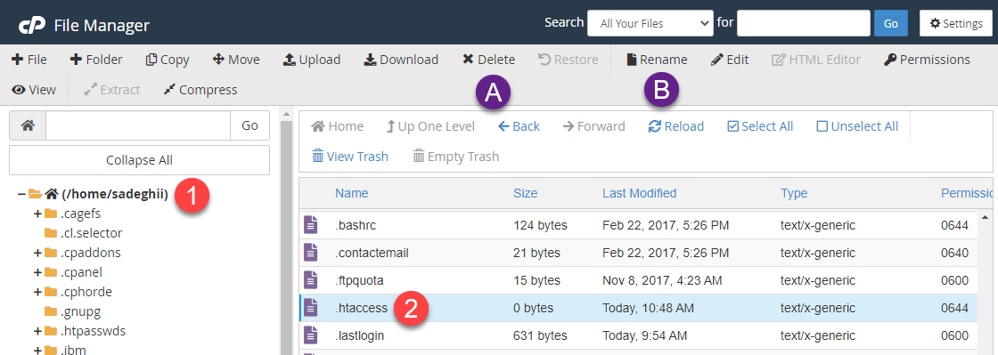Sort the list by Type column
998x355 pixels.
794,193
